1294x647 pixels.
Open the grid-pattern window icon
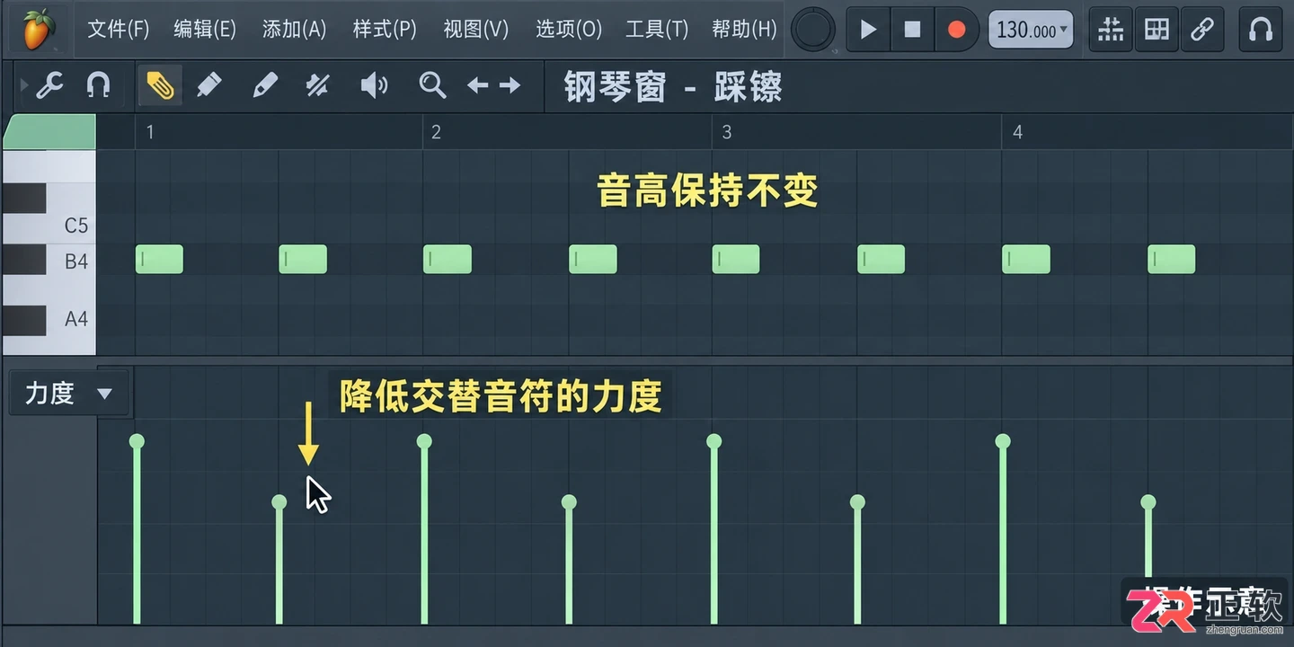(x=1157, y=30)
